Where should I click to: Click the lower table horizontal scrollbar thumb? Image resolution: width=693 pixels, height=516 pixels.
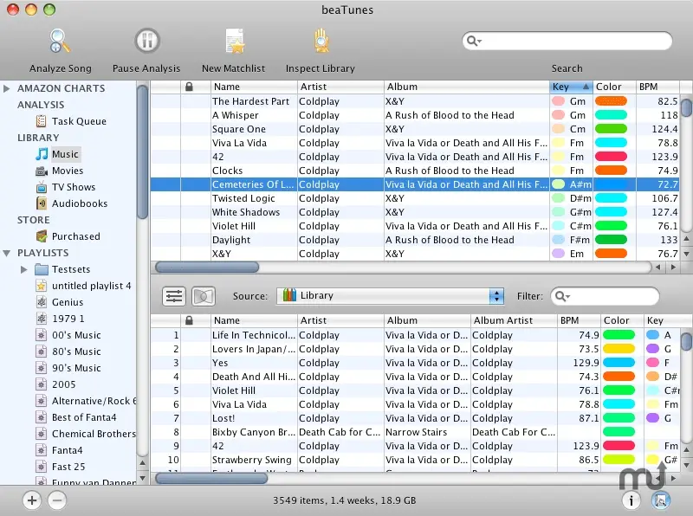211,479
